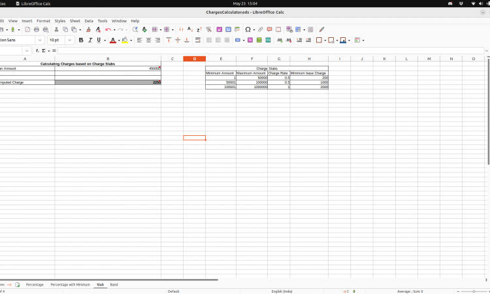Click cell B4 showing 2250
This screenshot has height=294, width=490.
(x=108, y=82)
